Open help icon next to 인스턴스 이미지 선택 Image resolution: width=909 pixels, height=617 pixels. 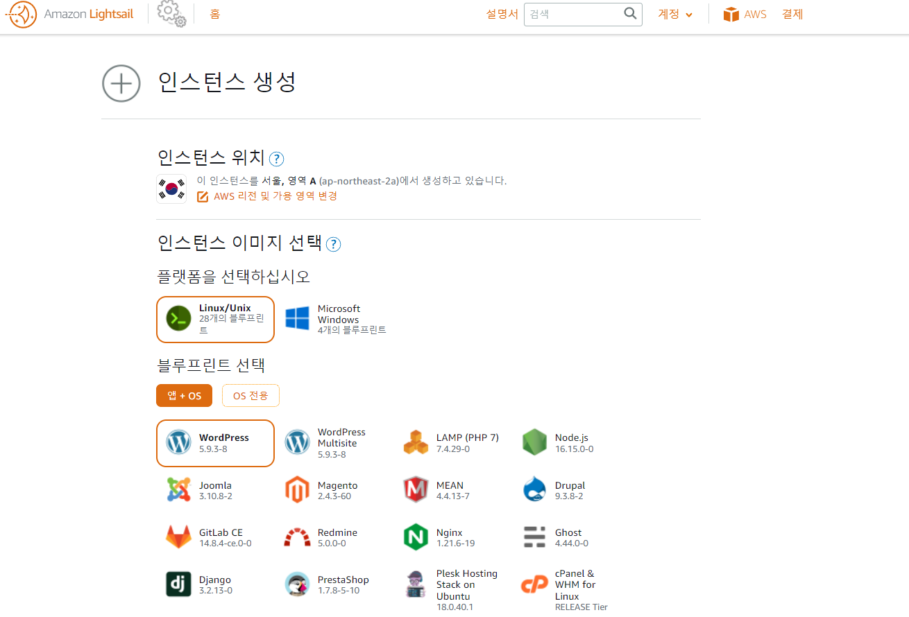click(x=334, y=244)
